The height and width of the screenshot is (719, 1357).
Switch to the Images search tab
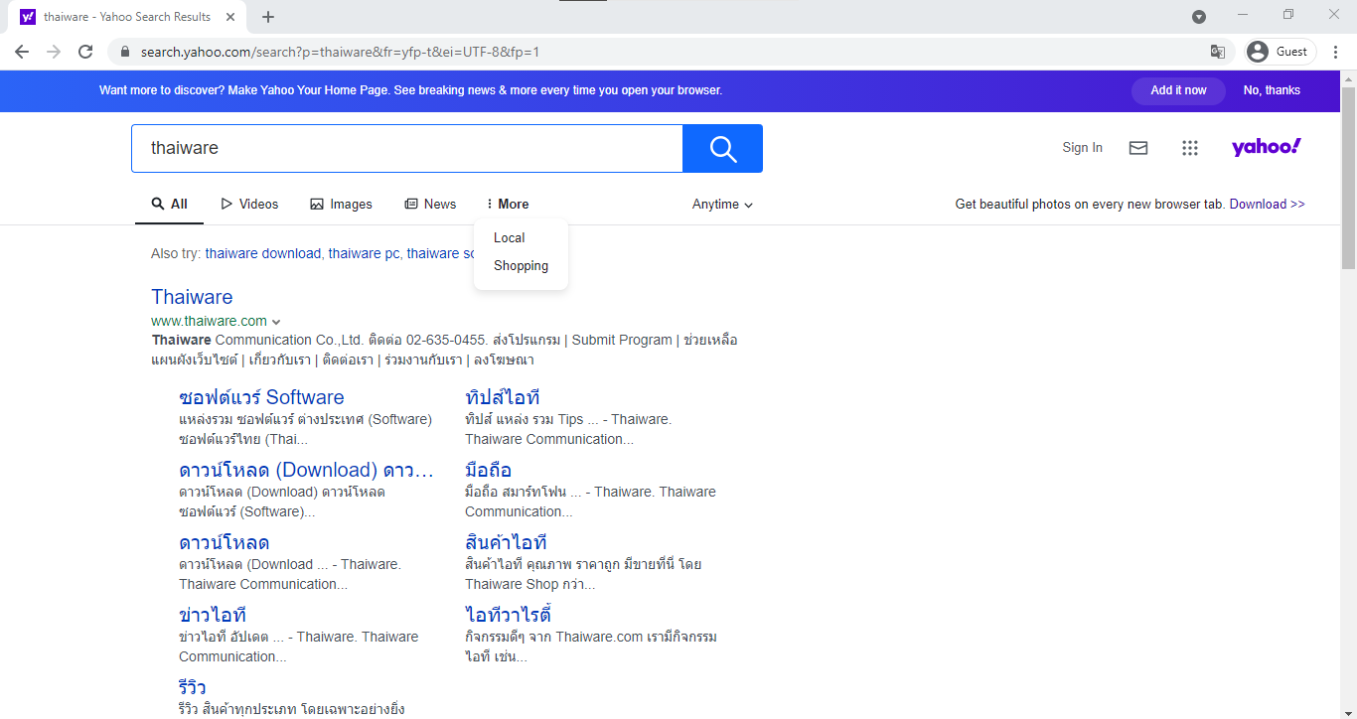341,205
